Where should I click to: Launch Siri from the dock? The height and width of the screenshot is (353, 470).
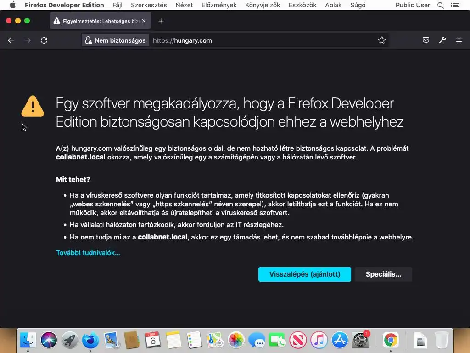point(49,340)
